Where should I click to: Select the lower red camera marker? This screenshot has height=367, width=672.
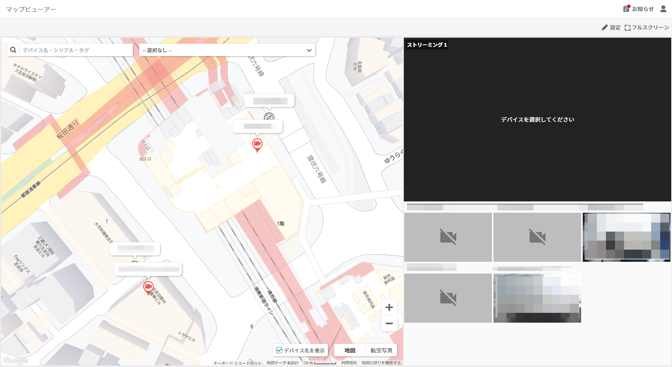point(148,288)
